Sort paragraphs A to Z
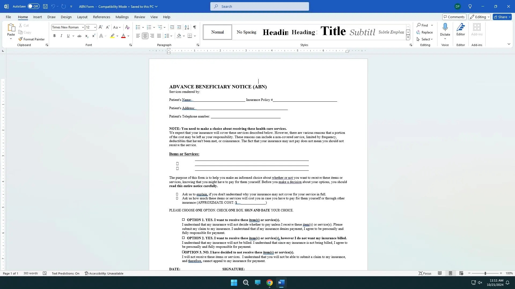Image resolution: width=515 pixels, height=289 pixels. 187,27
